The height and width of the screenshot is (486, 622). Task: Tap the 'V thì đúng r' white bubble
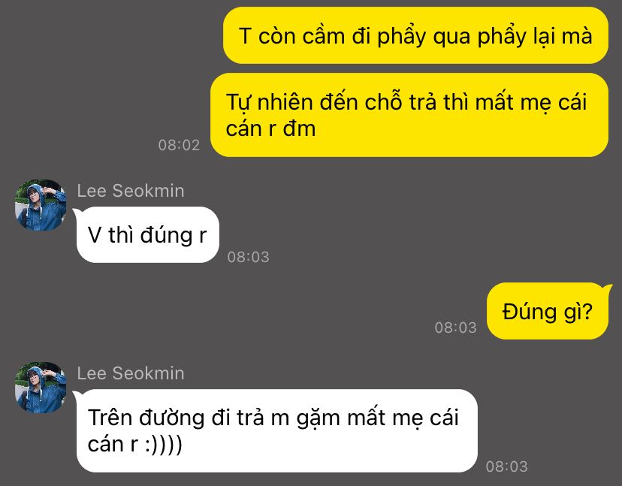pos(147,234)
